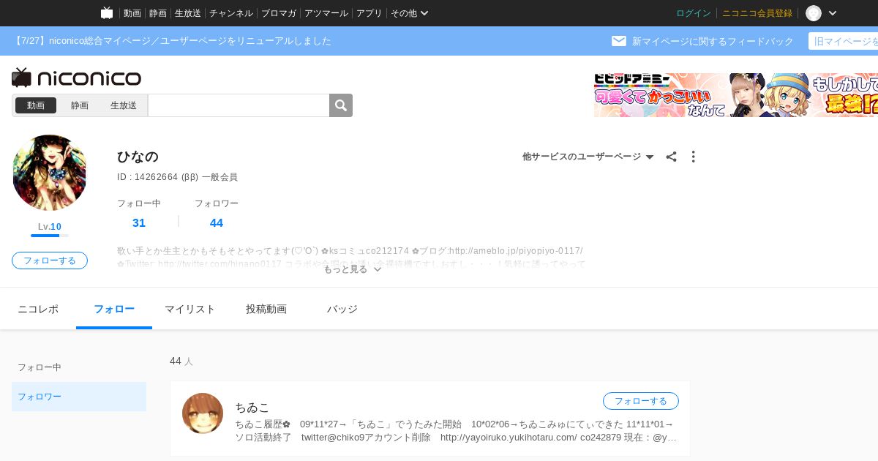Go to niconico home via logo
This screenshot has height=461, width=878.
pos(77,78)
